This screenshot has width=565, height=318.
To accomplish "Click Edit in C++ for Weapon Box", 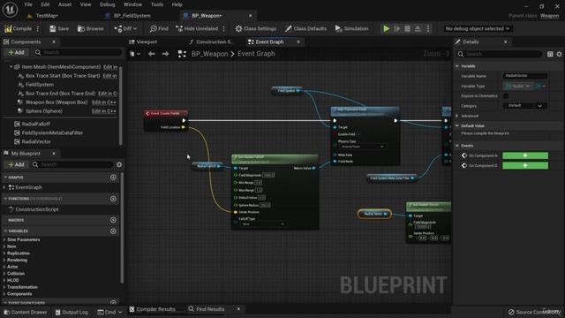I will click(x=104, y=102).
